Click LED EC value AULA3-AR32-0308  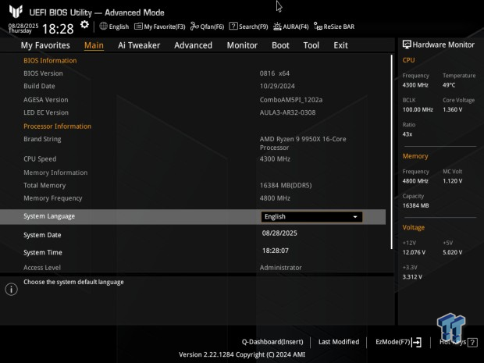pos(287,112)
